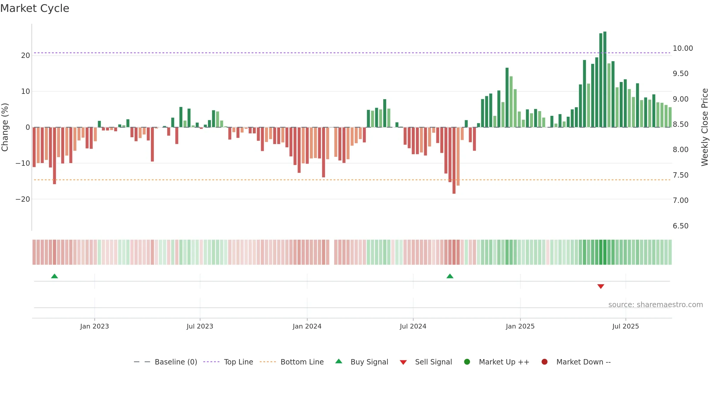
Task: Click the 7.00 price axis label
Action: click(681, 200)
